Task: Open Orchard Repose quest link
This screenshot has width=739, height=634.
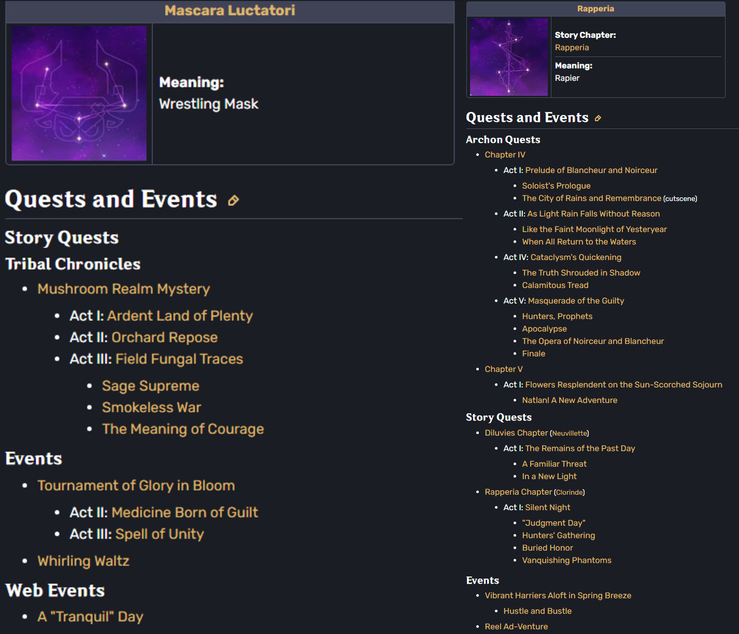Action: click(165, 338)
